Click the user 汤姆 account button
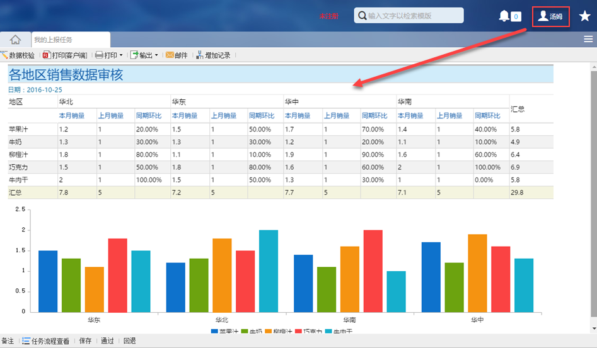This screenshot has height=348, width=597. click(x=550, y=16)
